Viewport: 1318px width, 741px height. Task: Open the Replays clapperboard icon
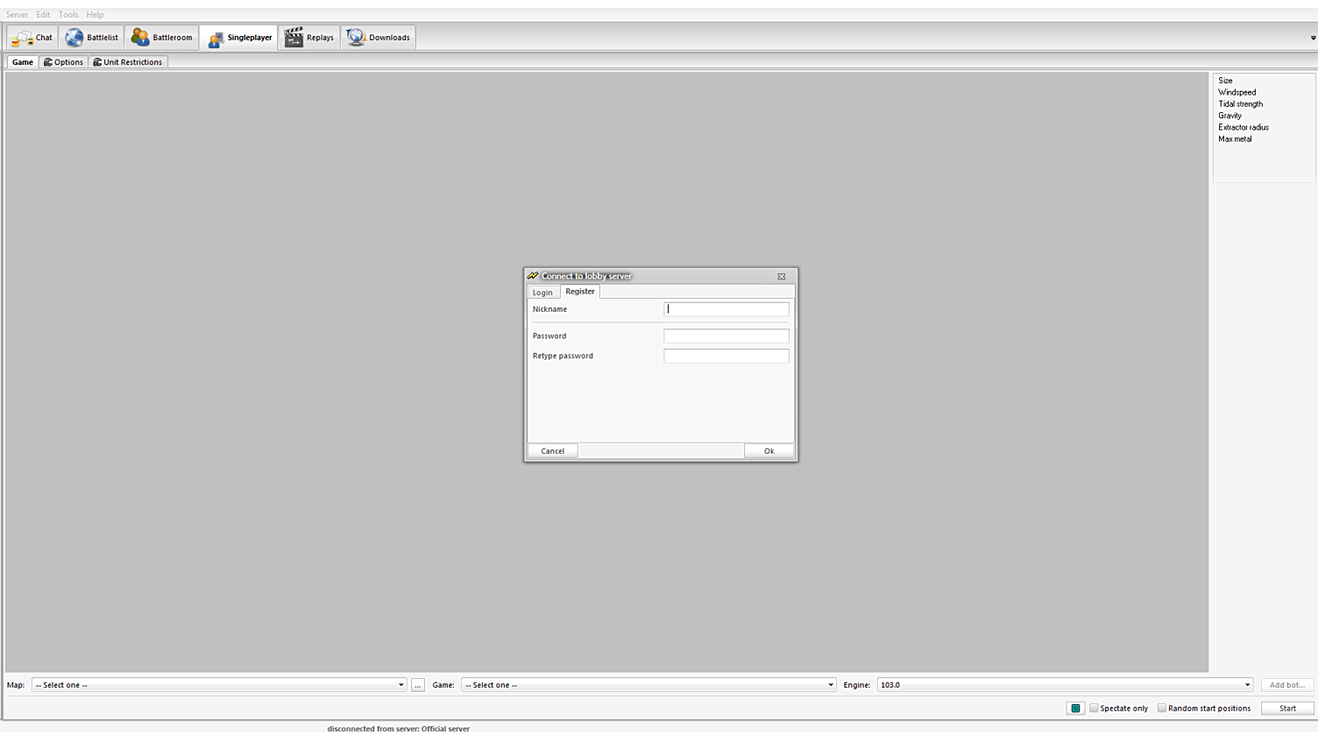point(294,38)
